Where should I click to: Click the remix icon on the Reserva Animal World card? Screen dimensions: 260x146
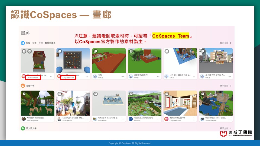(131, 94)
